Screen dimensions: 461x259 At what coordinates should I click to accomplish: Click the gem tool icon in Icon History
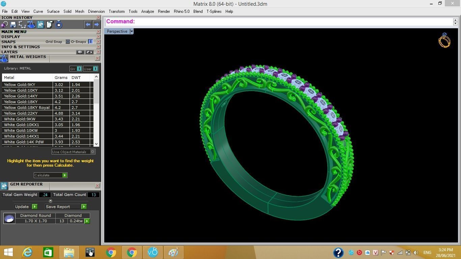pyautogui.click(x=4, y=25)
